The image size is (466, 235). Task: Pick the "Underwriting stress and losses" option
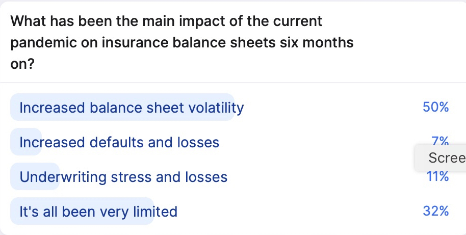123,177
